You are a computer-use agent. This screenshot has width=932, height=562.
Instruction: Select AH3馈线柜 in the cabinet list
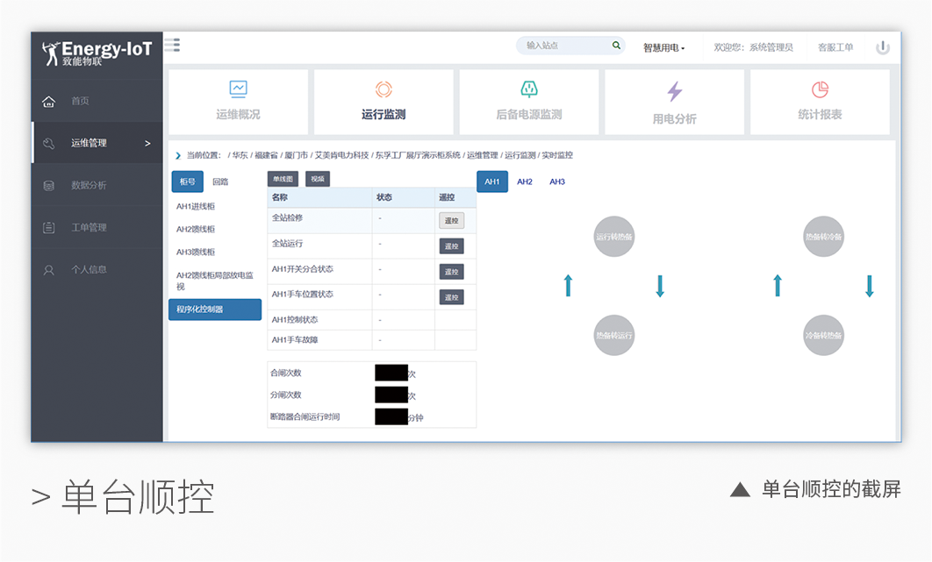[196, 253]
